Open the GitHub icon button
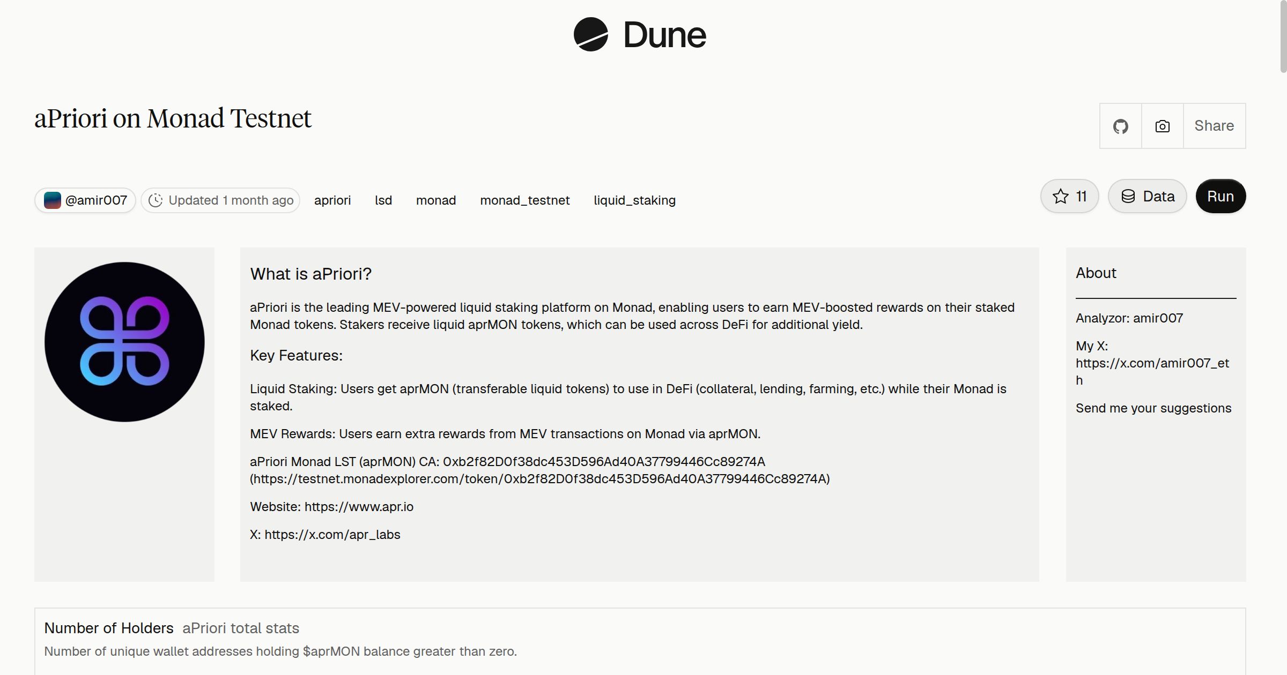1287x675 pixels. pos(1121,126)
